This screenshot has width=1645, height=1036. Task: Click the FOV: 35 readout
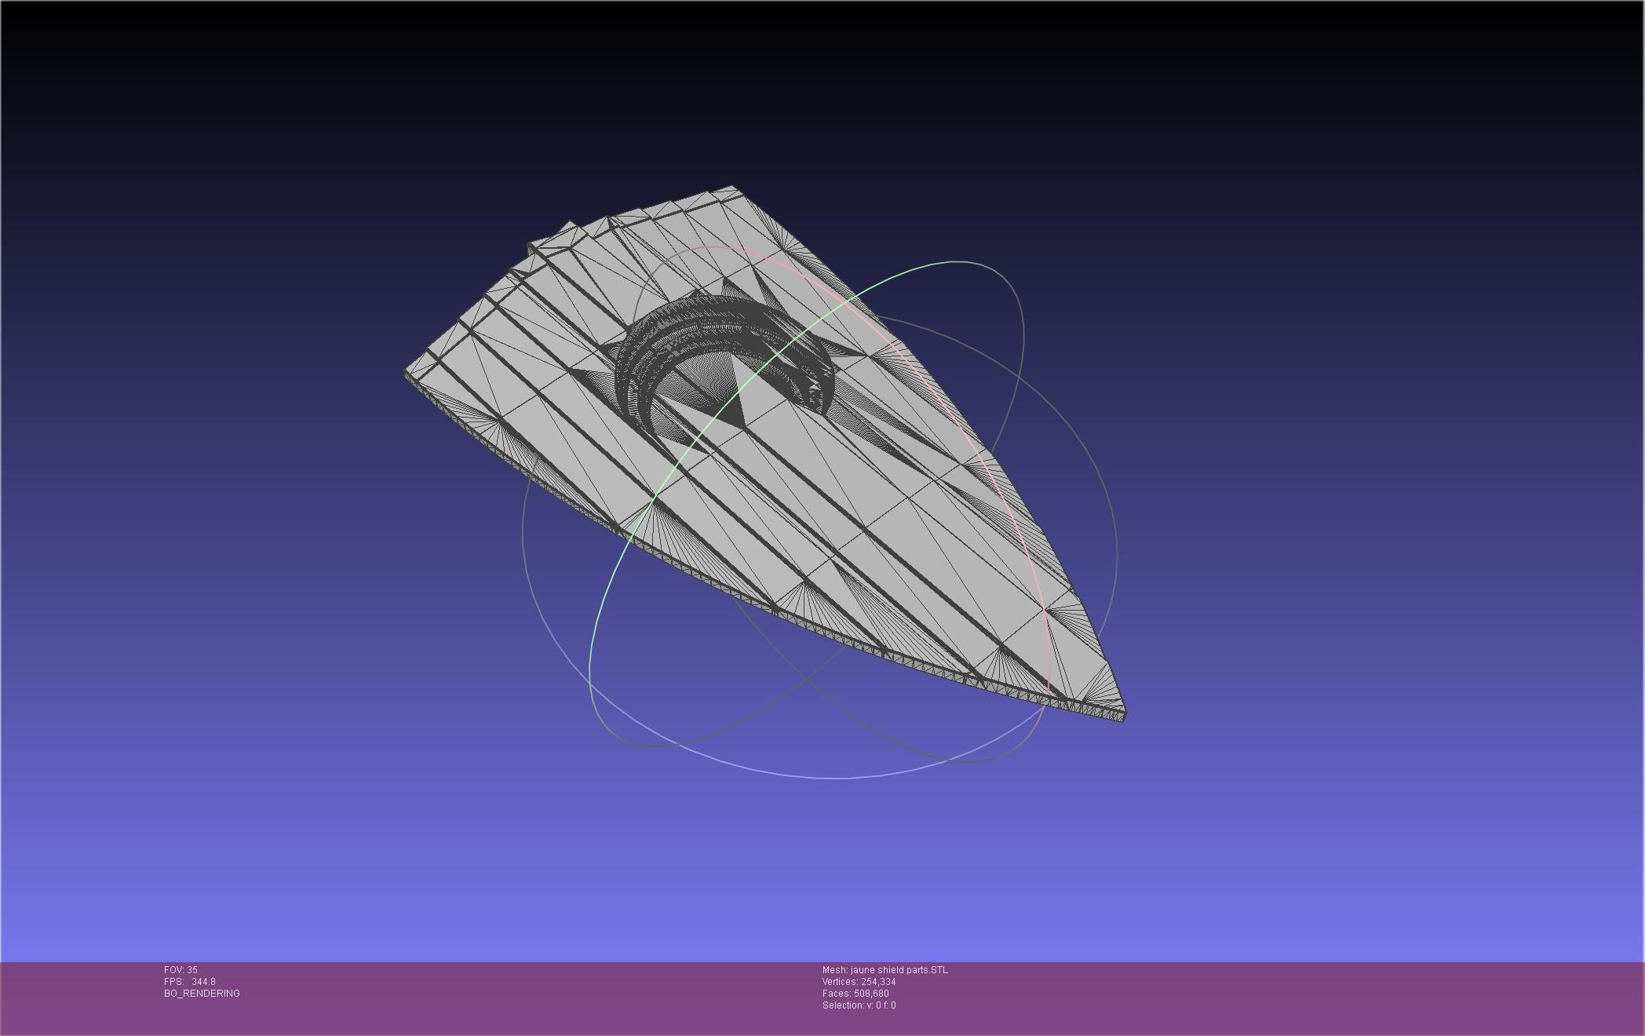(x=181, y=970)
